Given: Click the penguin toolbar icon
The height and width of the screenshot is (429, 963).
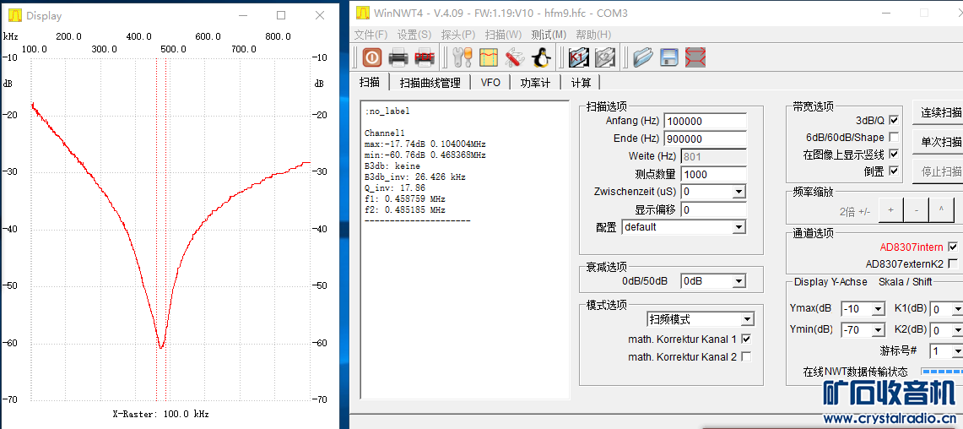Looking at the screenshot, I should pos(541,57).
